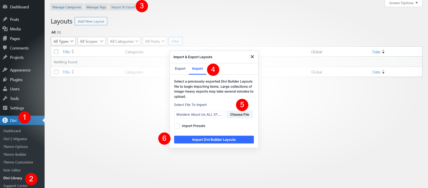Click sort arrows beside bottom Title footer
Viewport: 428px width, 188px height.
(x=73, y=72)
